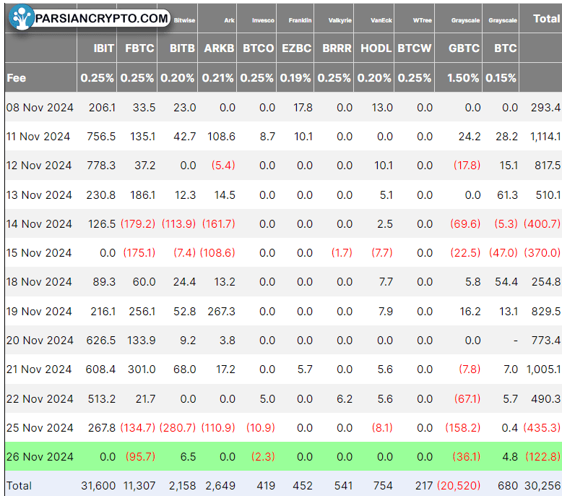Select the WTree issuer label
This screenshot has width=562, height=496.
click(423, 20)
